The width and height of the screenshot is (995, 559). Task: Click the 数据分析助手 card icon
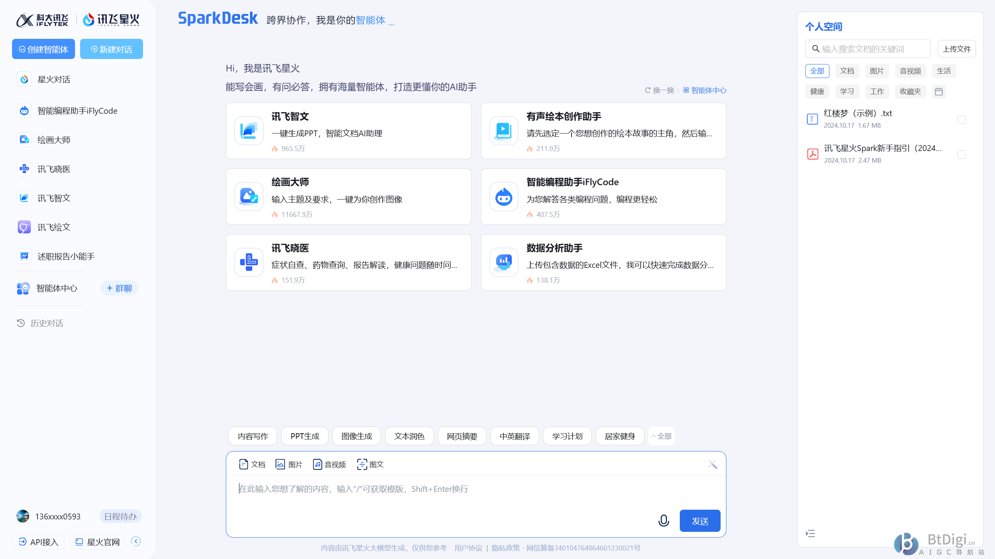504,262
